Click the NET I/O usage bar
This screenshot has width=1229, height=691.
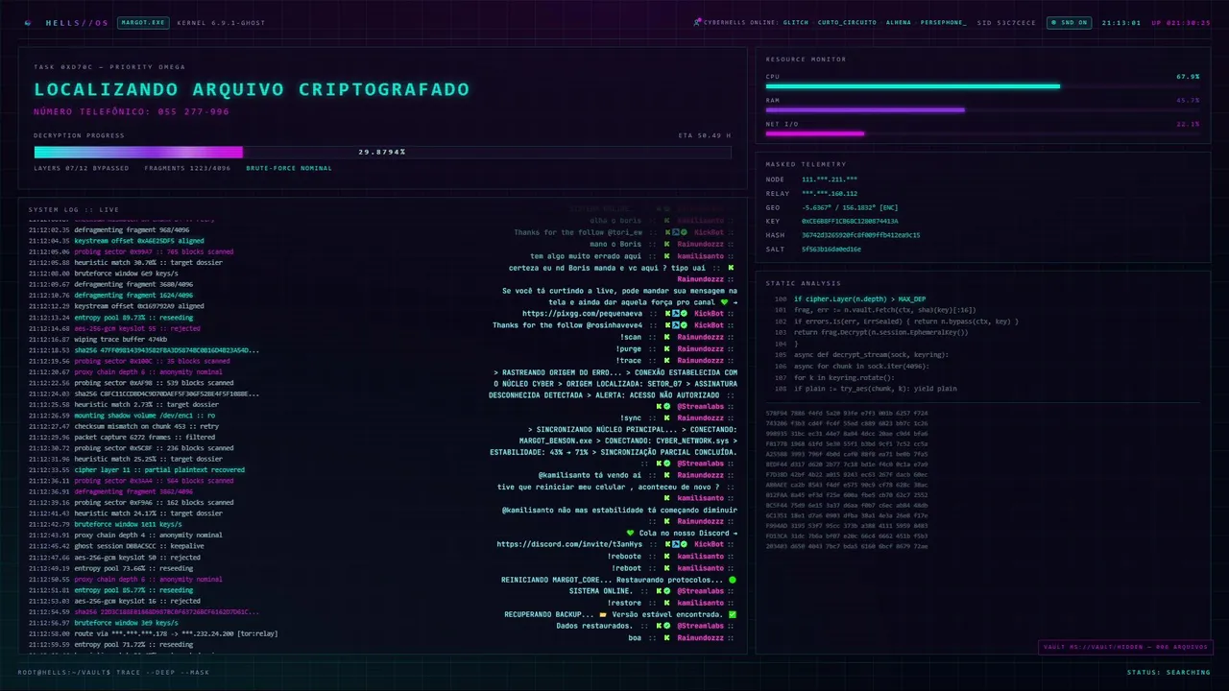tap(982, 133)
